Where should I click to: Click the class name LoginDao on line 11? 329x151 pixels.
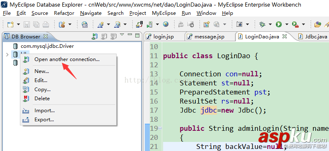click(x=234, y=56)
